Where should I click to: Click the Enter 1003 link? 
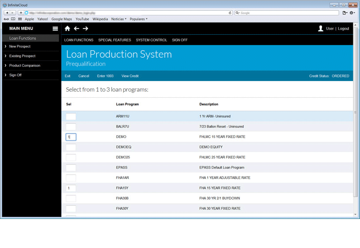point(105,76)
